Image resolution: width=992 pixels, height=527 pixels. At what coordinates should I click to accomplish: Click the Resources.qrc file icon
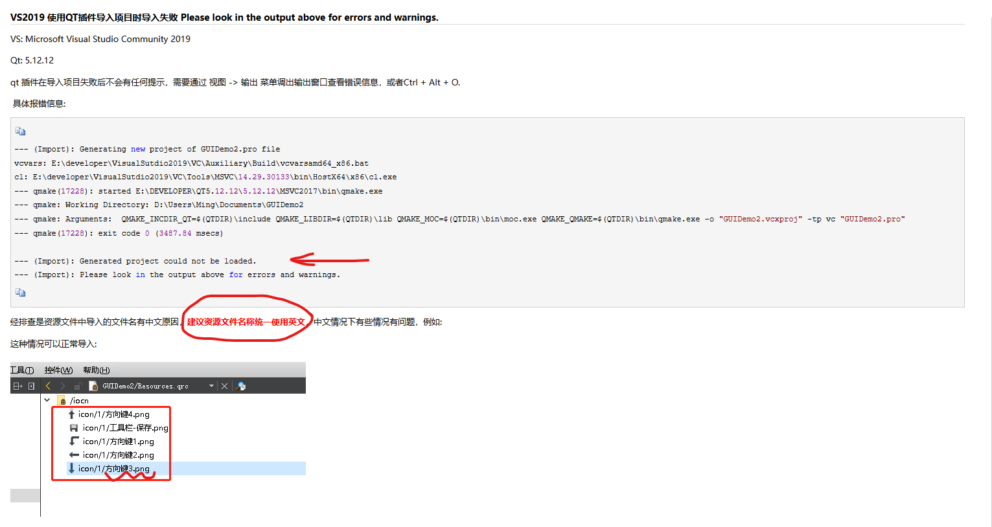pyautogui.click(x=93, y=386)
